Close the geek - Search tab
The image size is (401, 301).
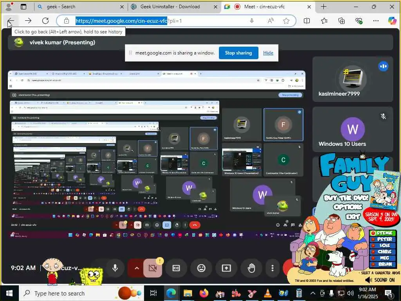[122, 7]
